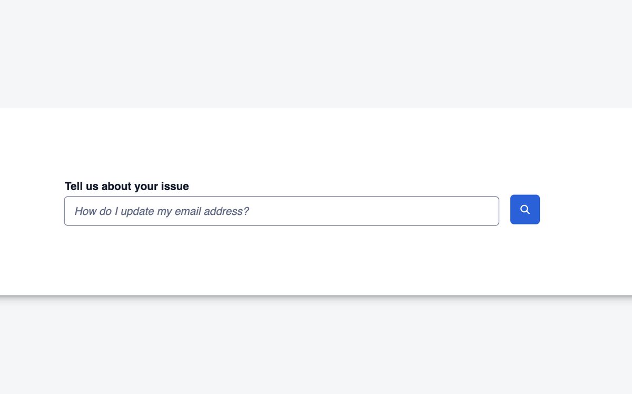The image size is (632, 394).
Task: Click the blue magnifying glass search button
Action: pos(525,210)
